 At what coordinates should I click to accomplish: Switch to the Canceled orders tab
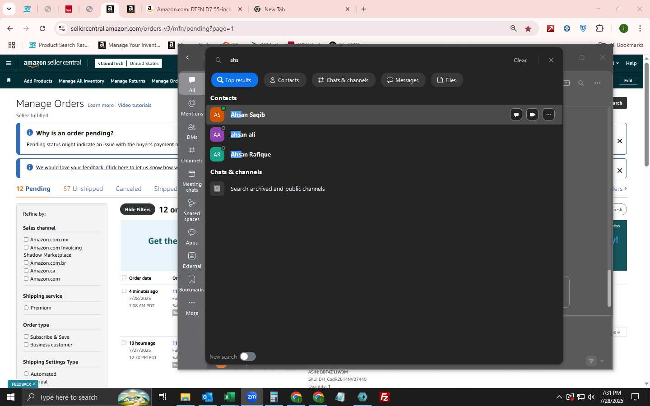click(129, 189)
